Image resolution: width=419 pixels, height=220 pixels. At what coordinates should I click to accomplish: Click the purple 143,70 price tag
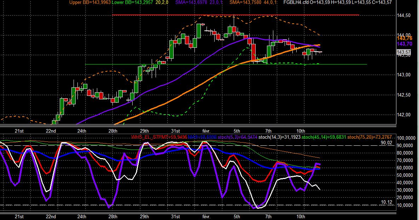point(405,44)
